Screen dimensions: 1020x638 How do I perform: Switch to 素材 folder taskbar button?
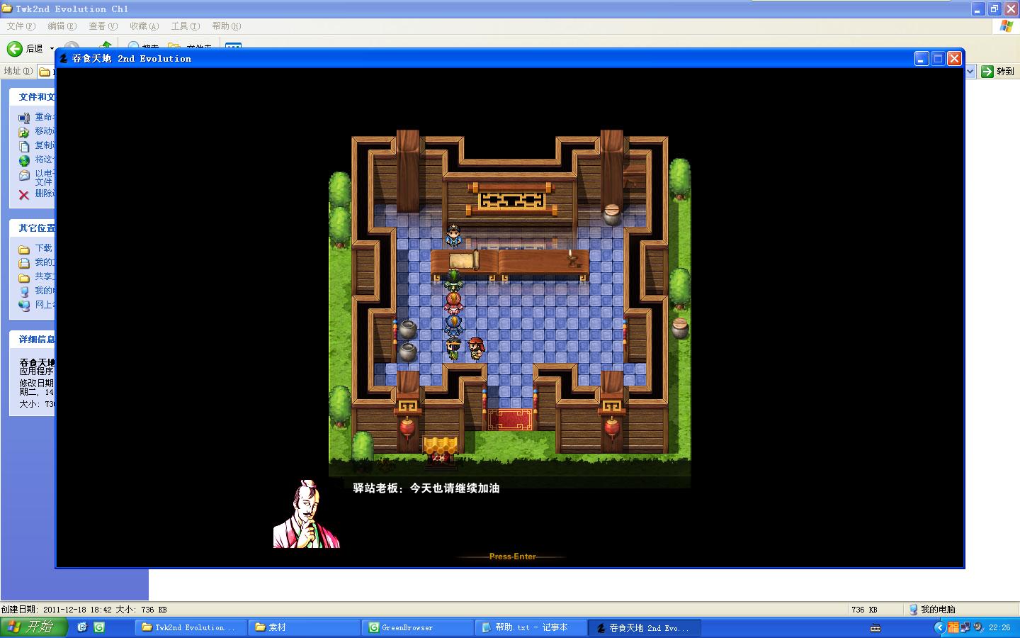[304, 627]
